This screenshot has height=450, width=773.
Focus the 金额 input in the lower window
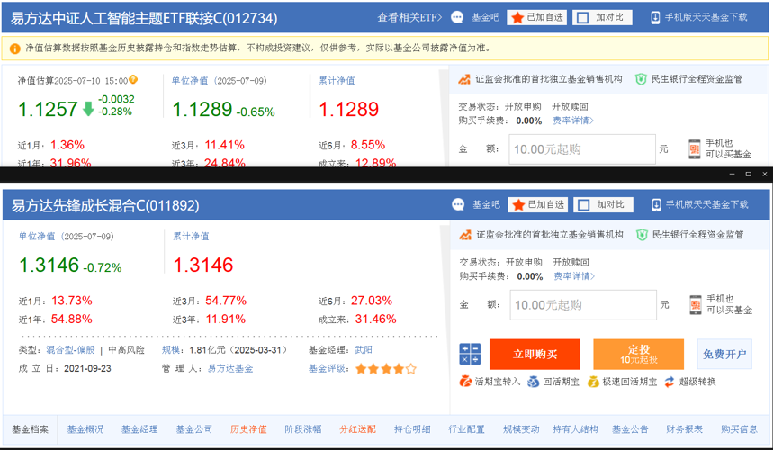click(x=583, y=304)
